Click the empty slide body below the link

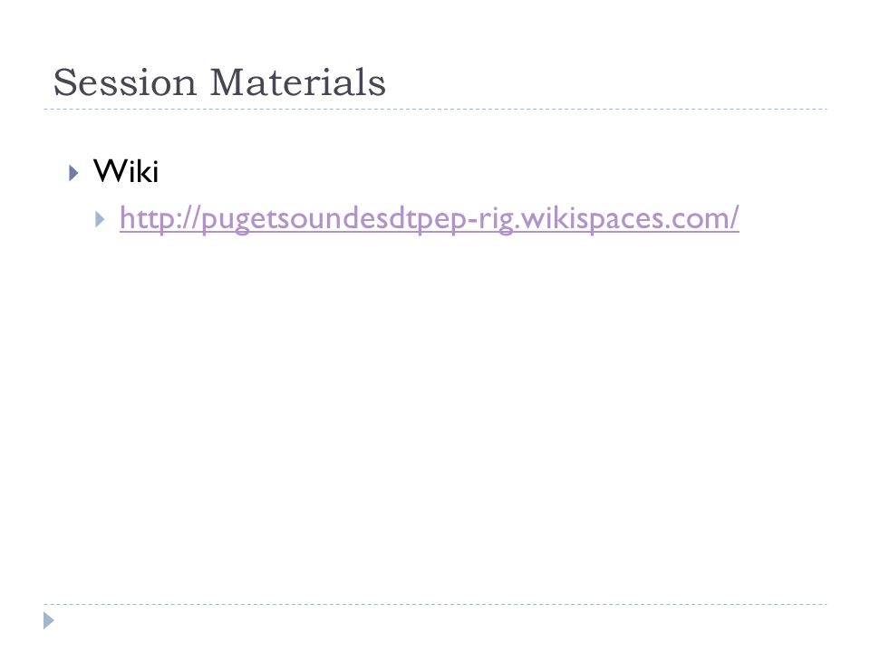pos(435,416)
